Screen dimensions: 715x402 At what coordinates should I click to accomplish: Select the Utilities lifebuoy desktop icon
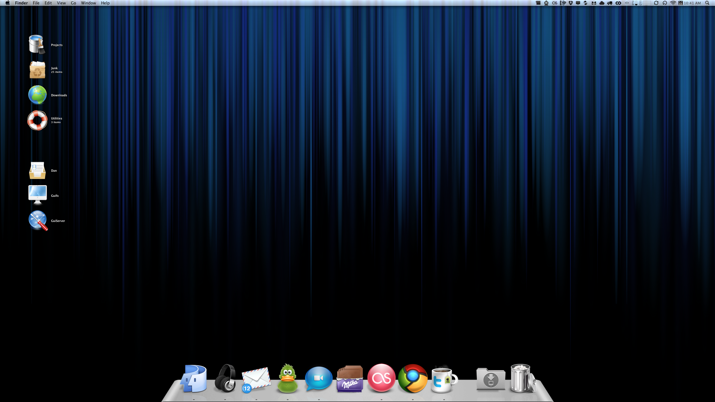click(x=37, y=120)
